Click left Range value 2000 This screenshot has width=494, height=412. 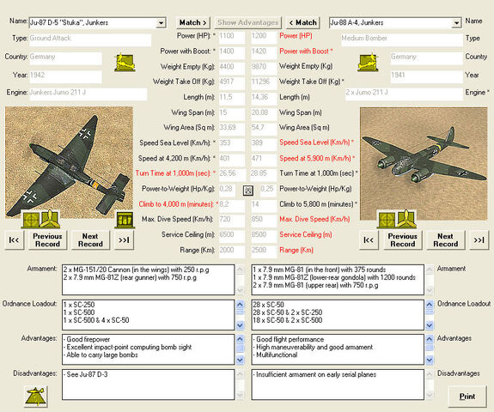coord(232,251)
